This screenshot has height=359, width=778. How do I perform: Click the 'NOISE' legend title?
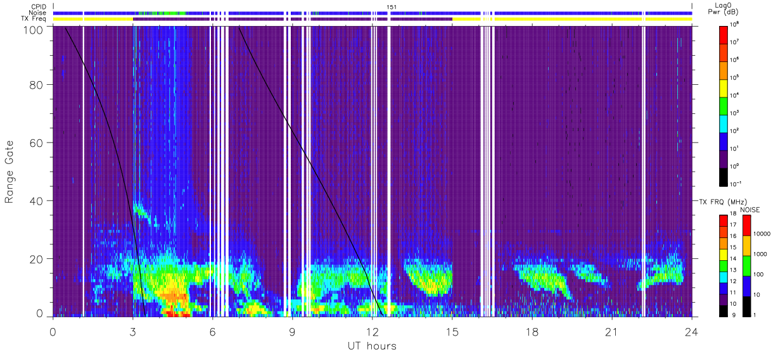(x=750, y=209)
